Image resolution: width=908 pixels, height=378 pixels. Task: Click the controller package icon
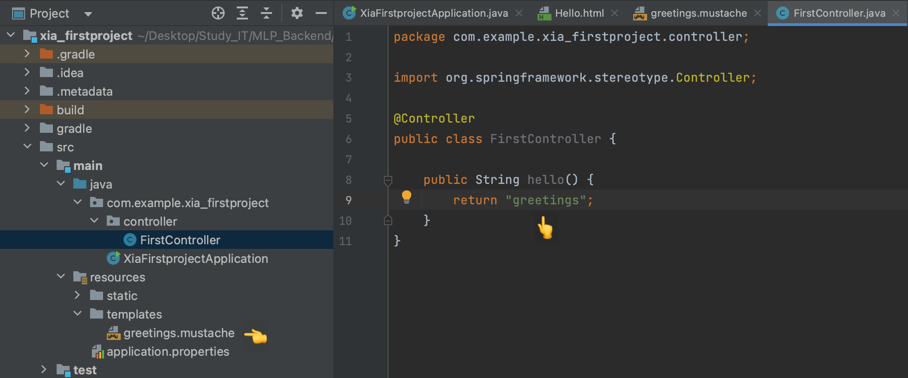pyautogui.click(x=113, y=221)
